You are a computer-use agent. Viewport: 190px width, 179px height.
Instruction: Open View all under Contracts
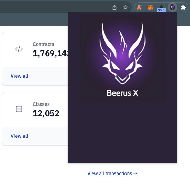19,76
